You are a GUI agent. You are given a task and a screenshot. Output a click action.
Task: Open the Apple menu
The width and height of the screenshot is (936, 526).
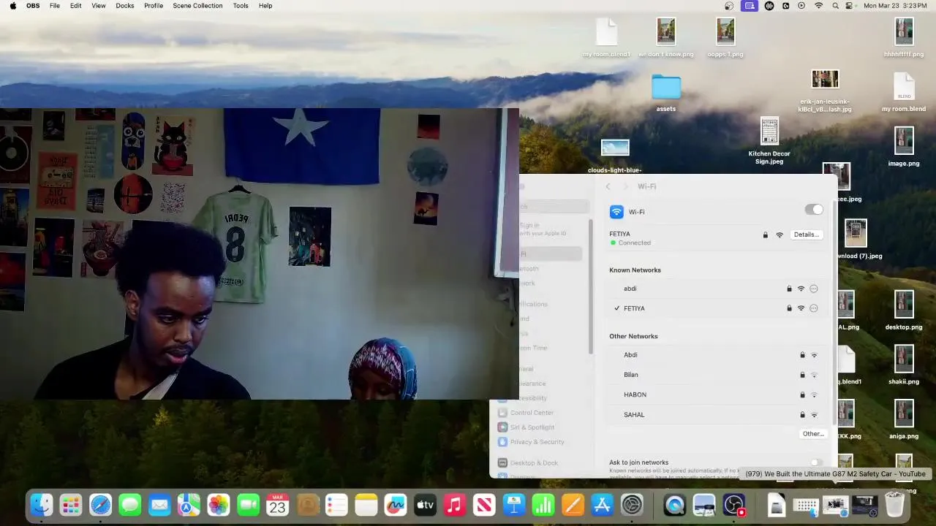pos(12,5)
